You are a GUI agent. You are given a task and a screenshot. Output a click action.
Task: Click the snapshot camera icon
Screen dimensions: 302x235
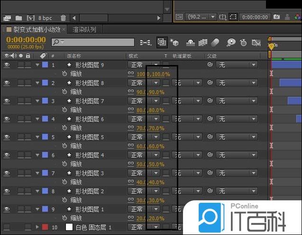coord(276,17)
